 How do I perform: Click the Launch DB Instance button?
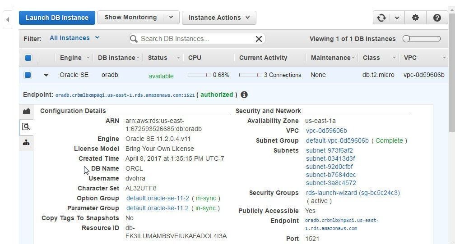pos(57,18)
